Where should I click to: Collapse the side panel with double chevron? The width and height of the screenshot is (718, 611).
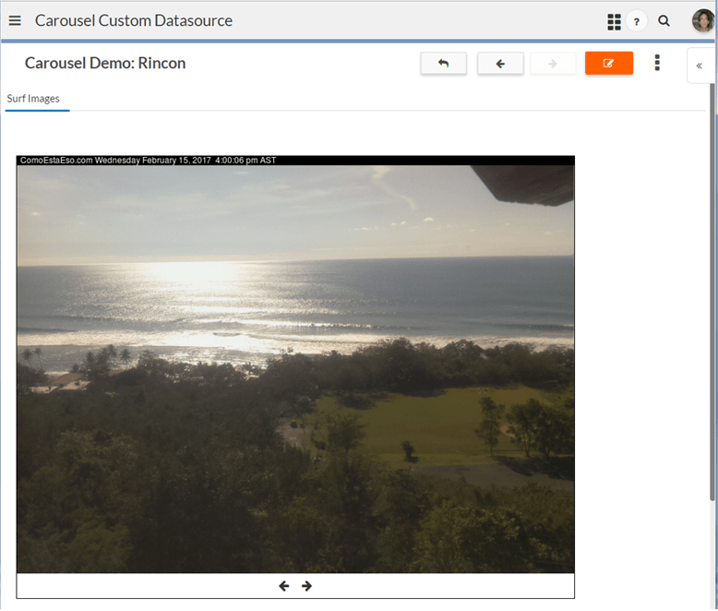pos(700,66)
